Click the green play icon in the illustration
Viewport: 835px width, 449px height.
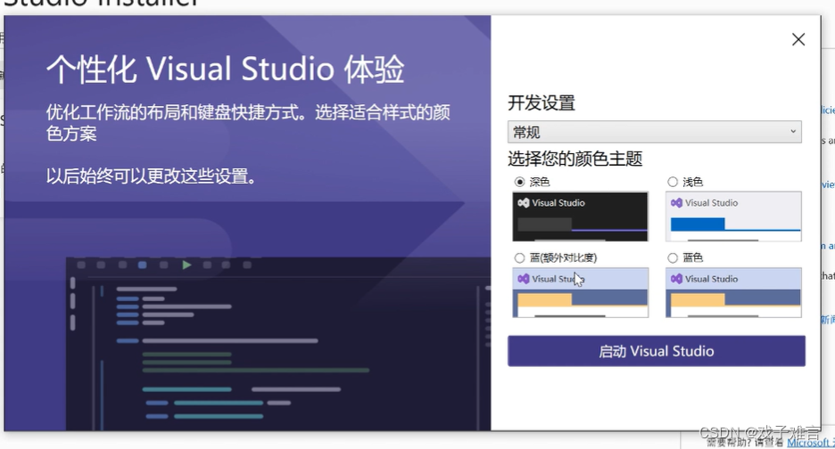coord(186,265)
